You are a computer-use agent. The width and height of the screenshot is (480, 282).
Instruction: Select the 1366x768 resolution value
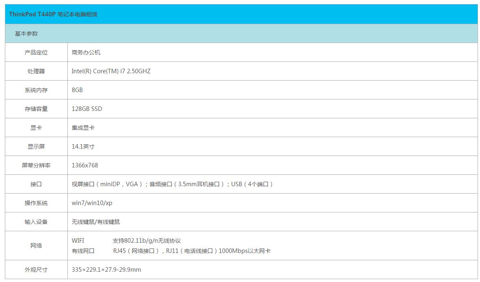coord(85,165)
